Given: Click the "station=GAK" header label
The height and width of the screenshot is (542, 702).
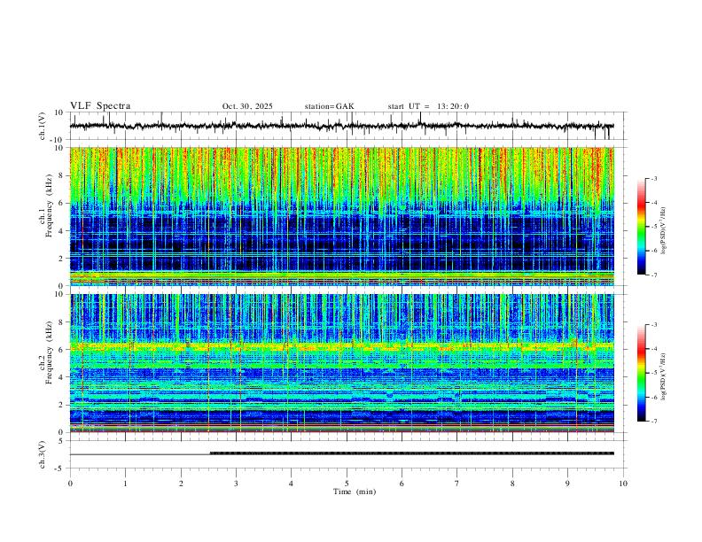Looking at the screenshot, I should coord(329,106).
